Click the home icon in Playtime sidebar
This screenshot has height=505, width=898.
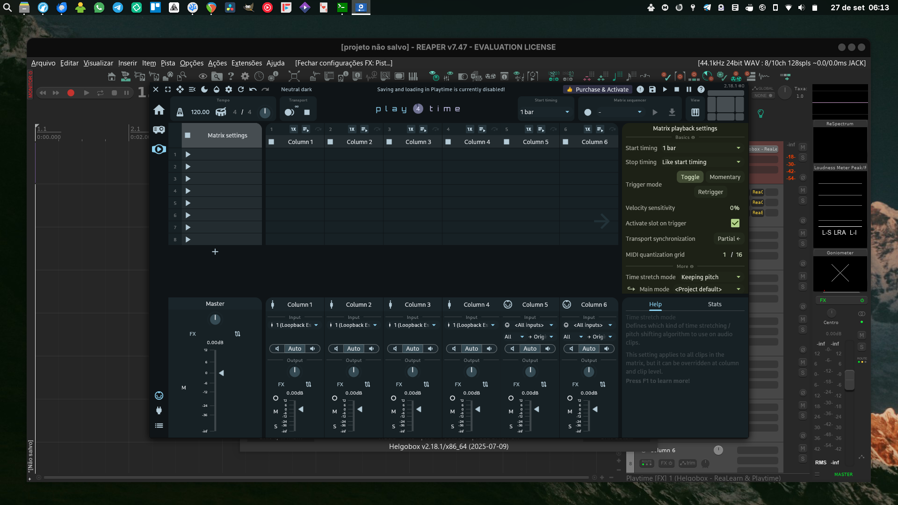pos(159,110)
